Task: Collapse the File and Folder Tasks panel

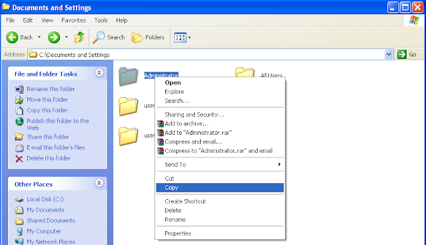Action: pos(99,72)
